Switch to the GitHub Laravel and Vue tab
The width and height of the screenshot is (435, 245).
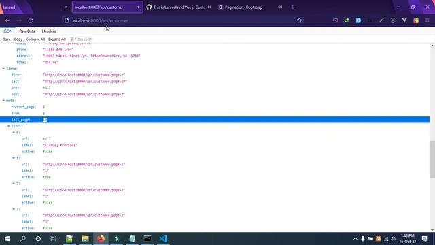tap(179, 7)
